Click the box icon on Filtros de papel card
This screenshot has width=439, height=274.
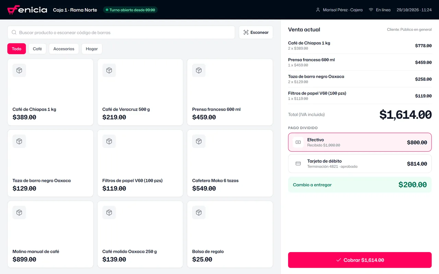pyautogui.click(x=109, y=141)
